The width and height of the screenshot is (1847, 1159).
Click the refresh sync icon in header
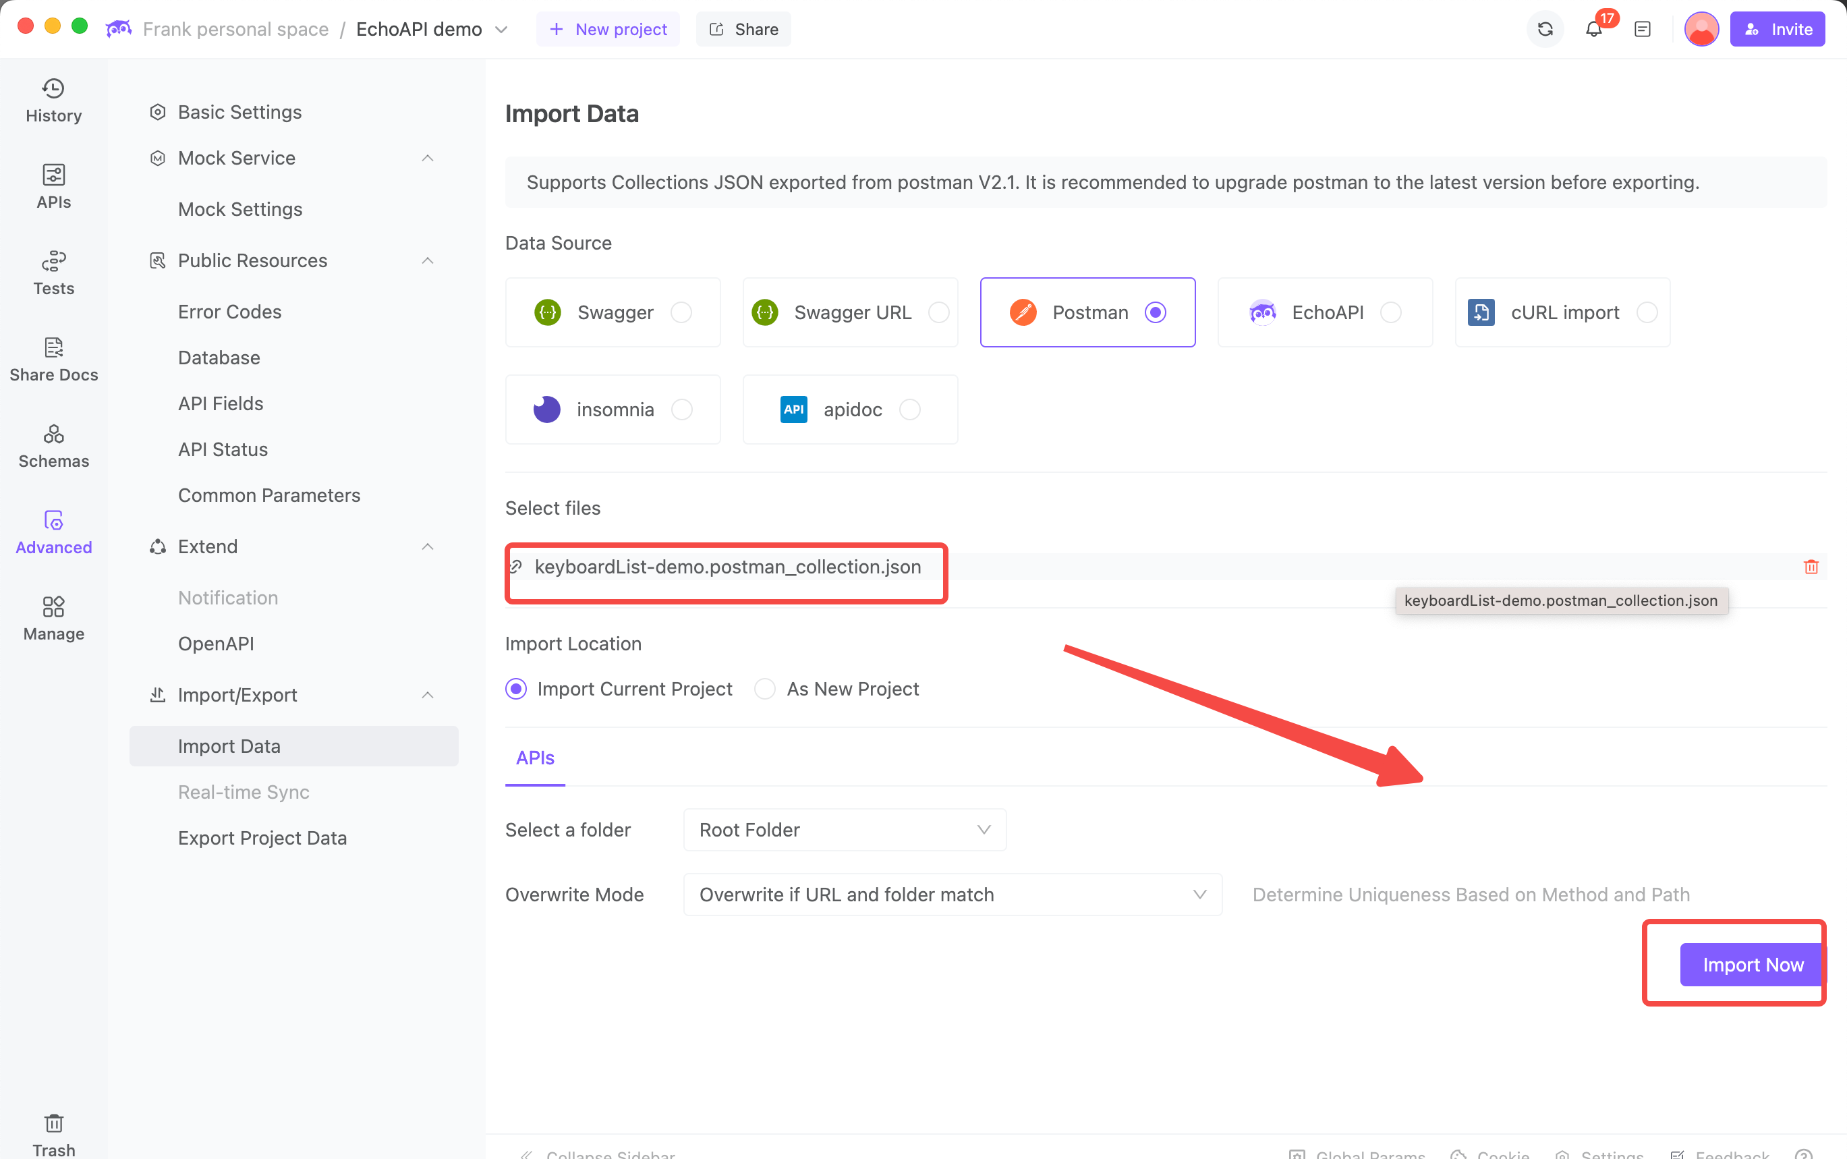[1545, 29]
